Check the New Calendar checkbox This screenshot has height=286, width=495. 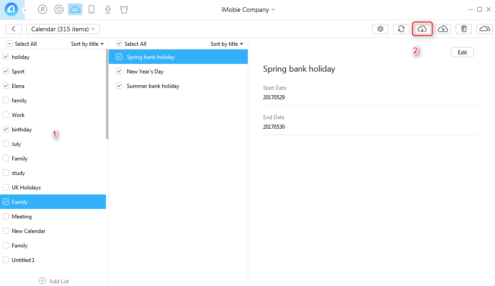[6, 231]
